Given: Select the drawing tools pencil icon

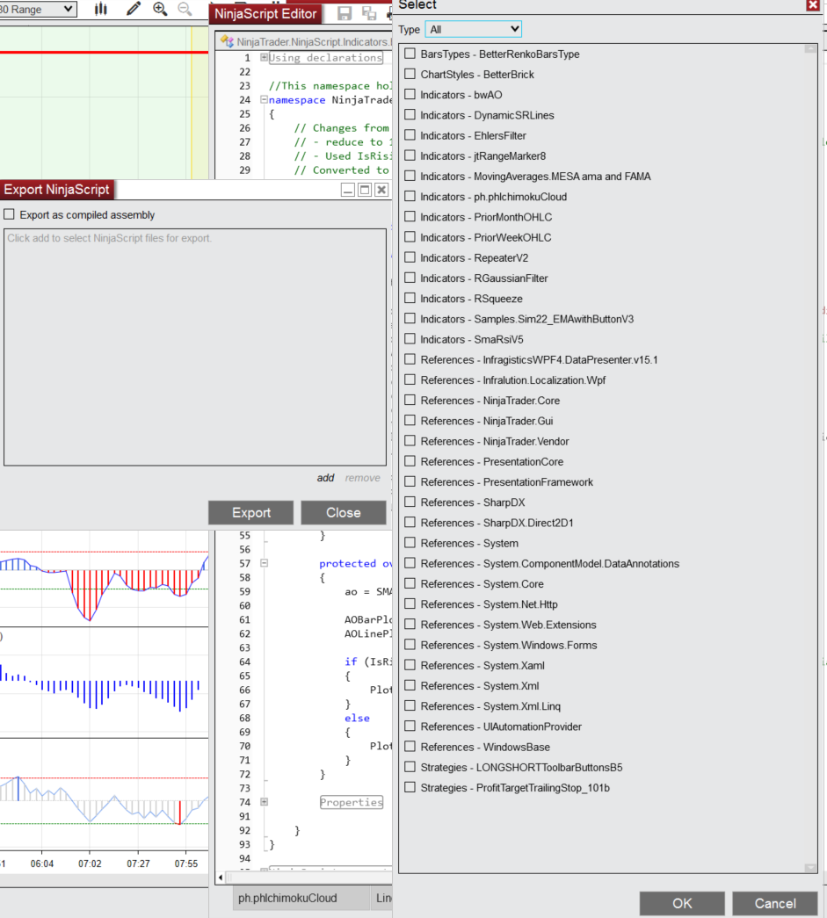Looking at the screenshot, I should point(134,8).
